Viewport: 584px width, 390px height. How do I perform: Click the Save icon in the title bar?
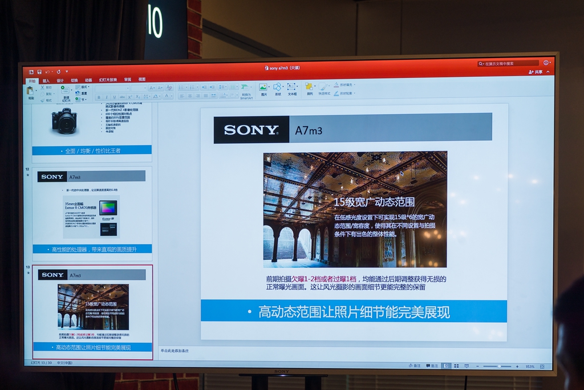click(39, 72)
